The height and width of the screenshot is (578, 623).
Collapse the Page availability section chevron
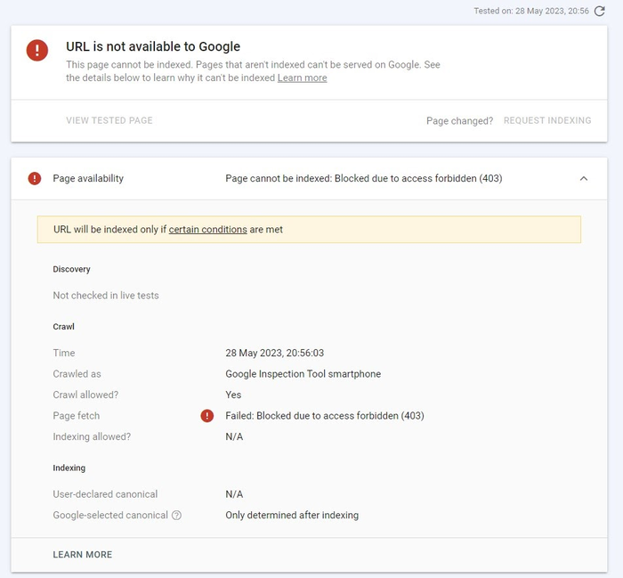(584, 178)
